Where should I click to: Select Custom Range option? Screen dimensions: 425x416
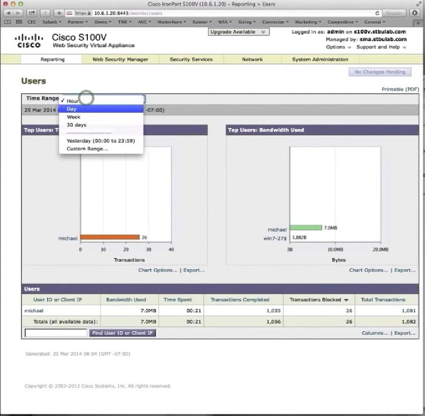point(101,149)
